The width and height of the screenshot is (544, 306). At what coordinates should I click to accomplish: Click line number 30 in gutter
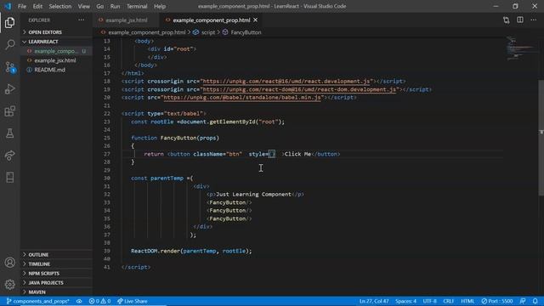(107, 178)
